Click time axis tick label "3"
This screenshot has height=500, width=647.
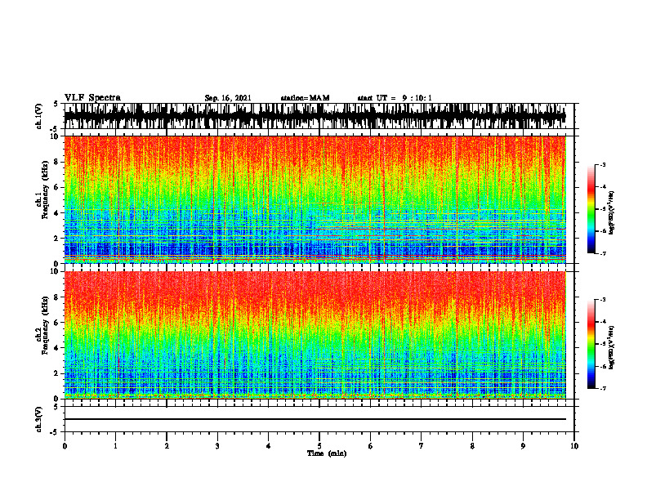tap(217, 446)
